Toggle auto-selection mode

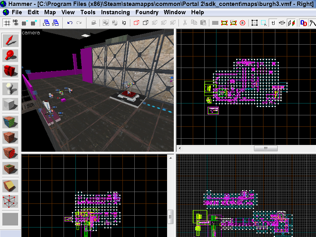263,23
